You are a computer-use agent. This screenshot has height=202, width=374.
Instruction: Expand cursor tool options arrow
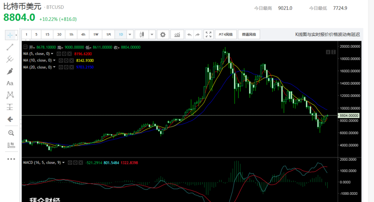pos(16,35)
